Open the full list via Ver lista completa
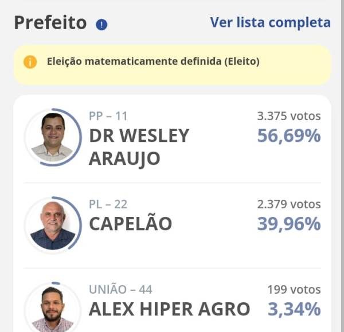 tap(270, 22)
